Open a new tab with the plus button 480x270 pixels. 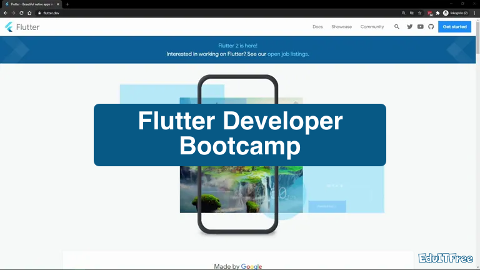coord(67,4)
